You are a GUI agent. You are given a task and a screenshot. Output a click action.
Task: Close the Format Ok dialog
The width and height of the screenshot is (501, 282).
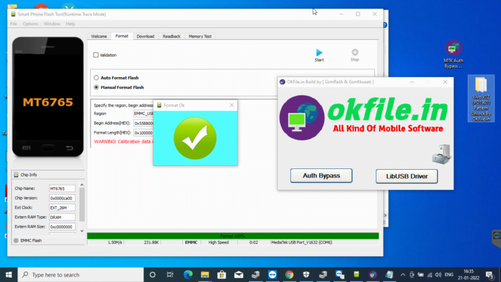(x=232, y=105)
